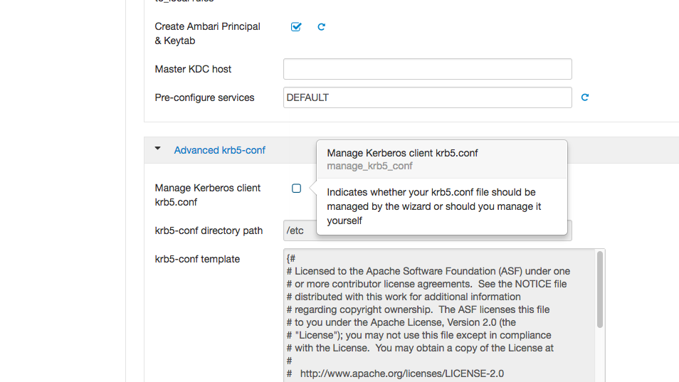679x382 pixels.
Task: Click the krb5-conf directory path label
Action: [209, 230]
